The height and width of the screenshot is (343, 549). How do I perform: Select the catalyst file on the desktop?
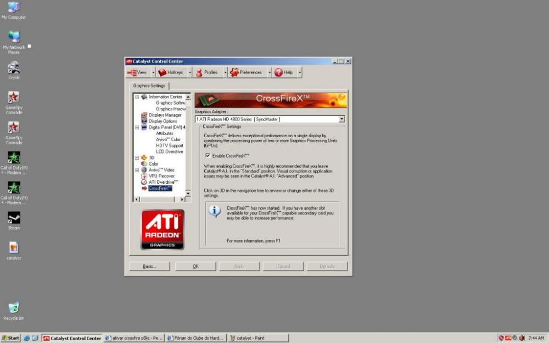pyautogui.click(x=14, y=251)
